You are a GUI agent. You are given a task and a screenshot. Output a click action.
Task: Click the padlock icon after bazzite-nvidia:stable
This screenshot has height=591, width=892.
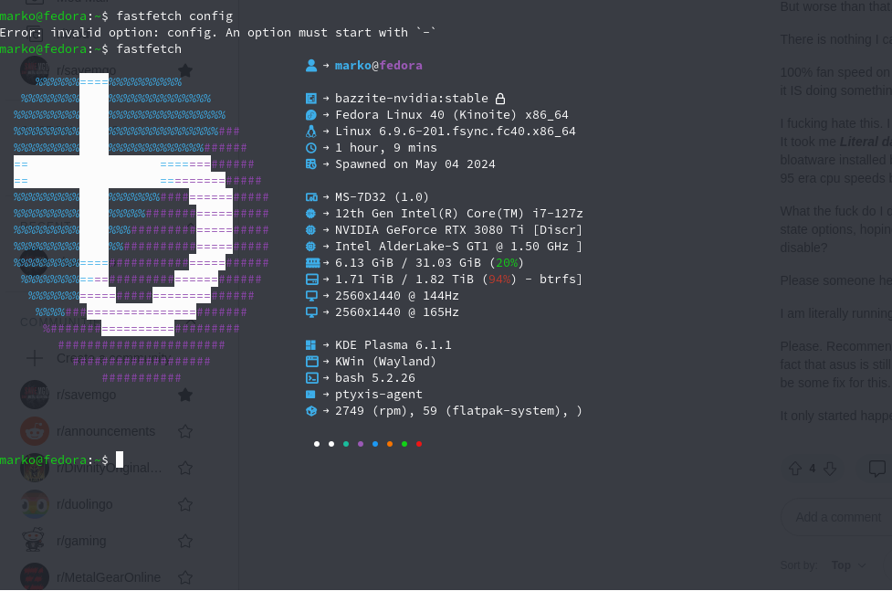(x=500, y=99)
